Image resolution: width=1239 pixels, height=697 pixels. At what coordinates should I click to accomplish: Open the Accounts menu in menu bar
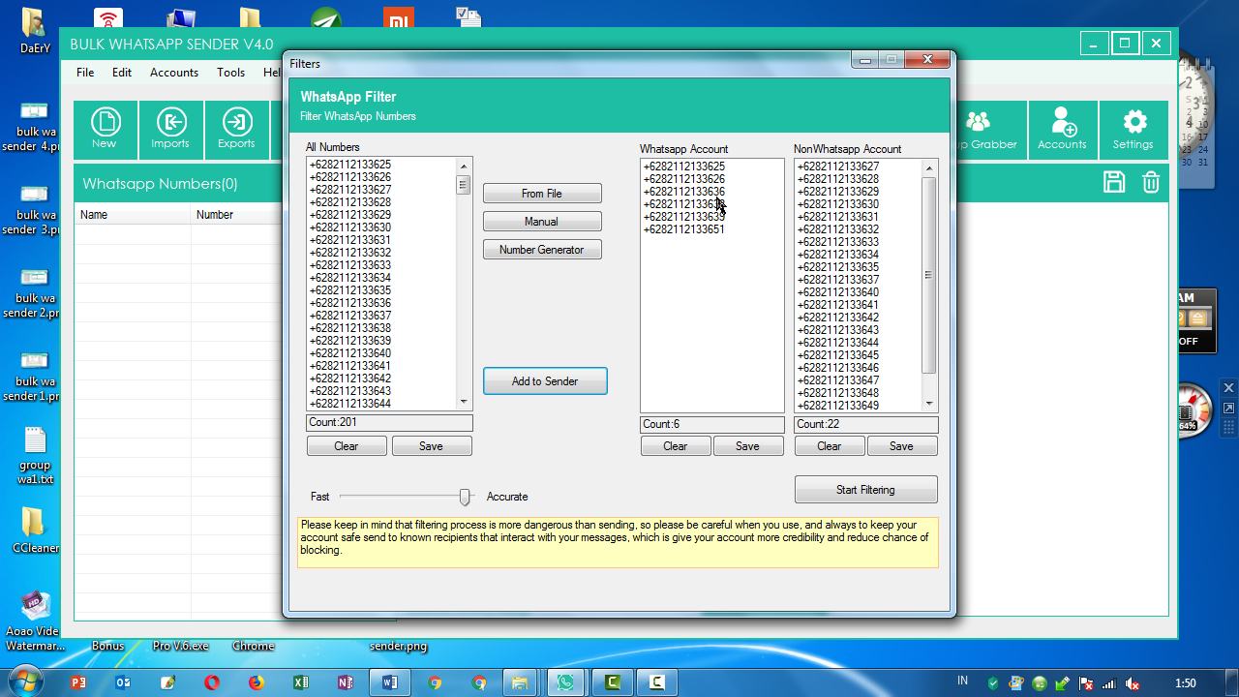point(174,73)
